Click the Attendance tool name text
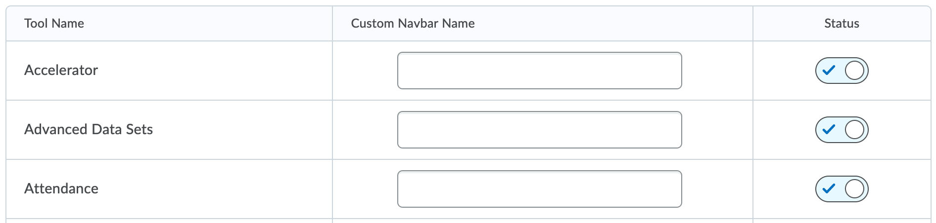Viewport: 936px width, 223px height. [61, 189]
